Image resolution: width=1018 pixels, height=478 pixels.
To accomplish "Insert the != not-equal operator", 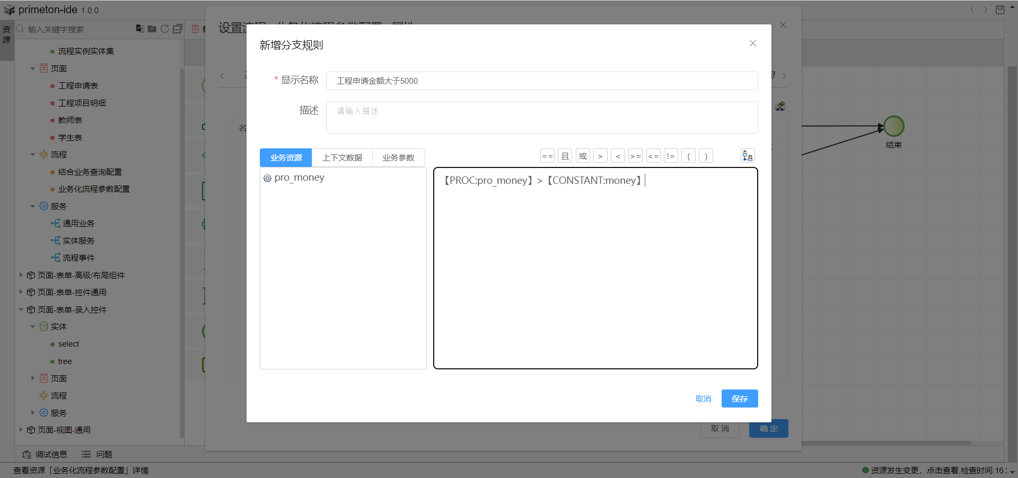I will pos(671,156).
